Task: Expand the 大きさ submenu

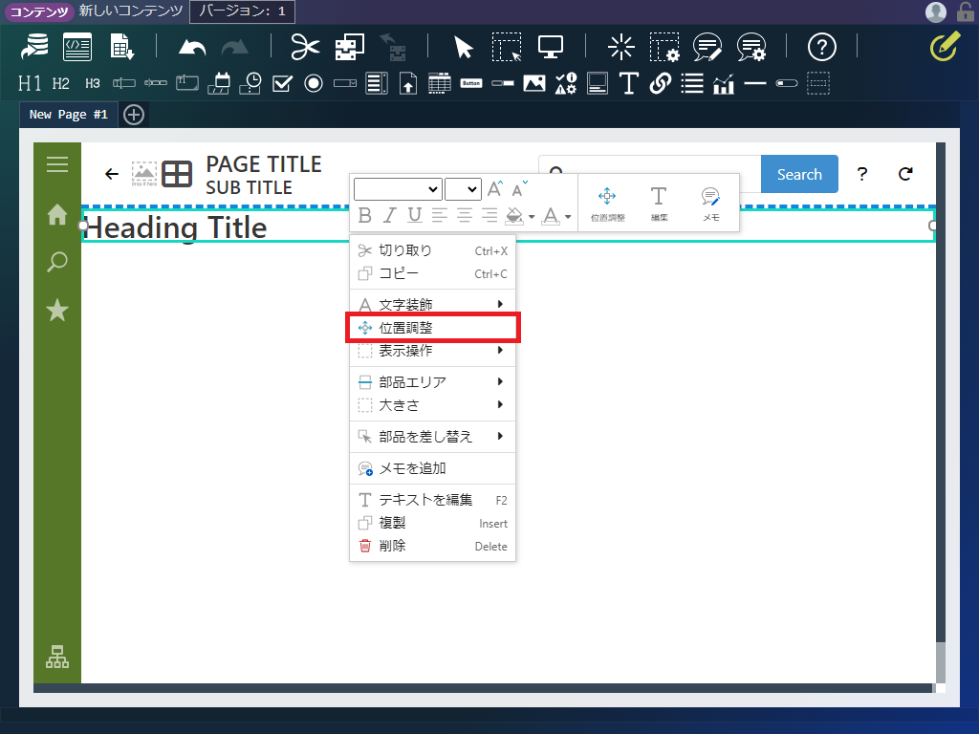Action: pos(433,405)
